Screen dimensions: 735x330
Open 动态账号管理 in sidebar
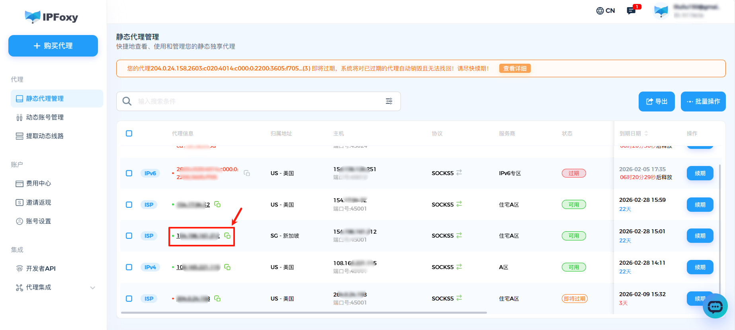click(x=45, y=117)
